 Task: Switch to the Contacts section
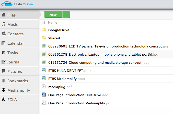(15, 34)
